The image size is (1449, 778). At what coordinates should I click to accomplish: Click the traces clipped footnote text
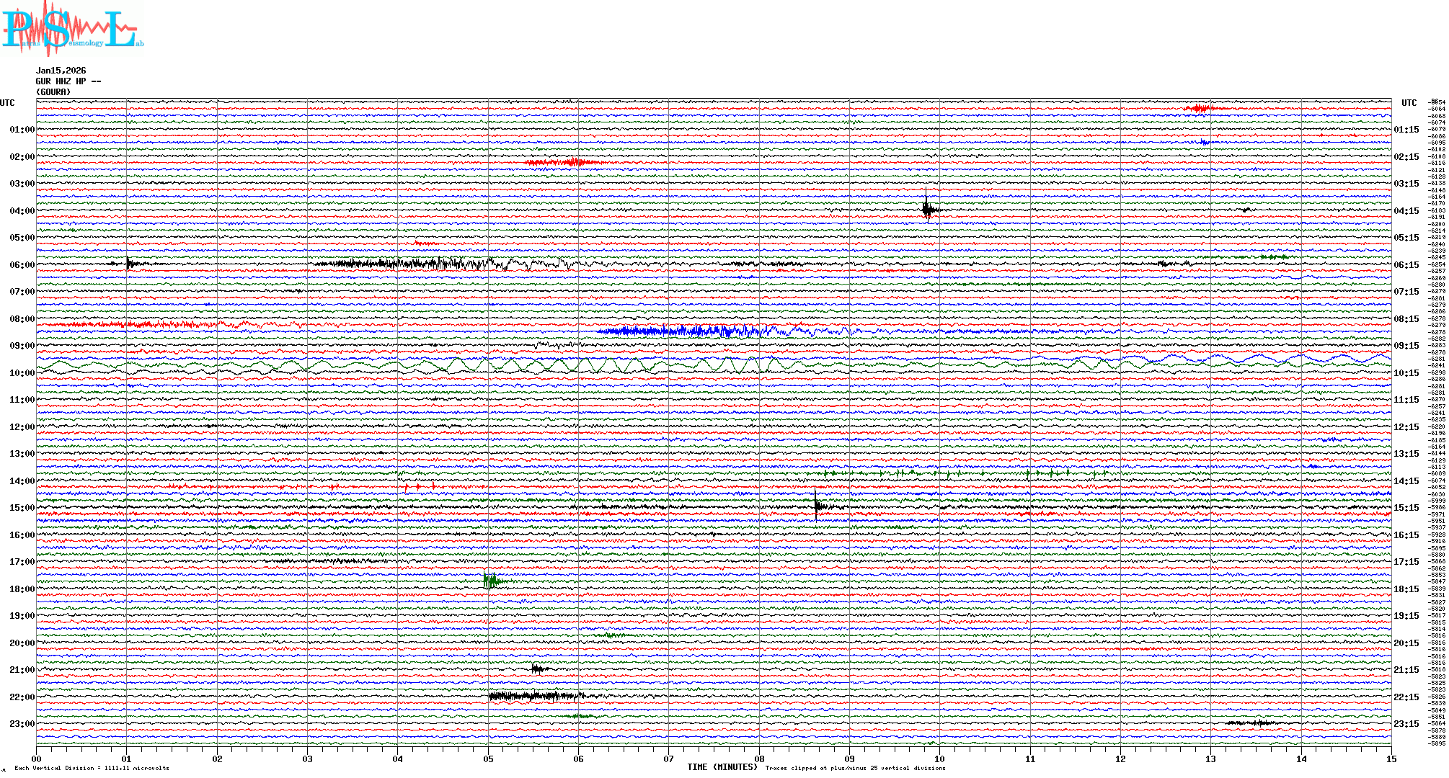coord(855,768)
